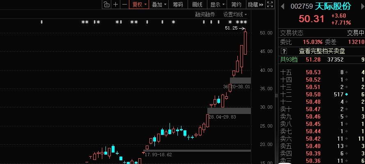This screenshot has width=365, height=164.
Task: Click 共93档 depth count label
Action: (x=289, y=59)
